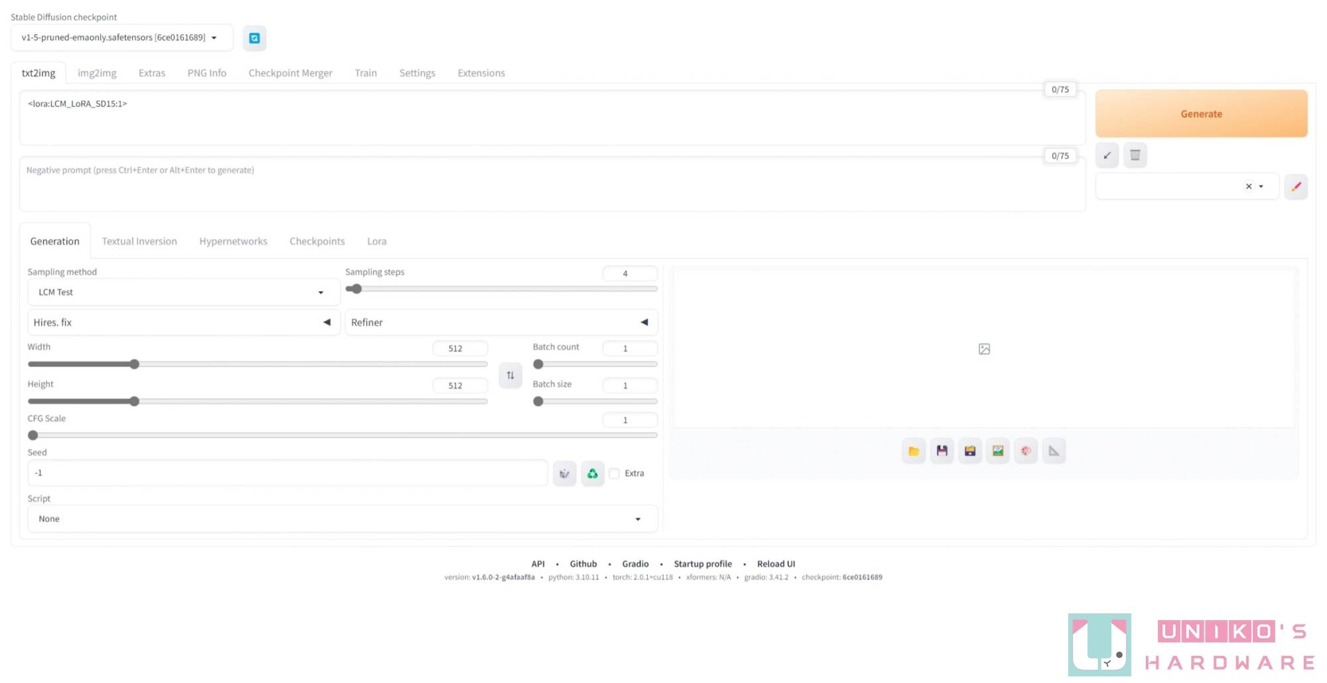Screen dimensions: 1327x683
Task: Open the Lora tab
Action: pyautogui.click(x=377, y=241)
